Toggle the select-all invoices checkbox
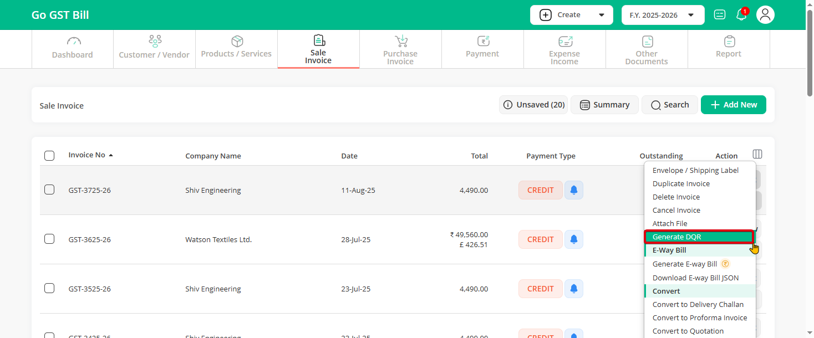 (x=49, y=156)
